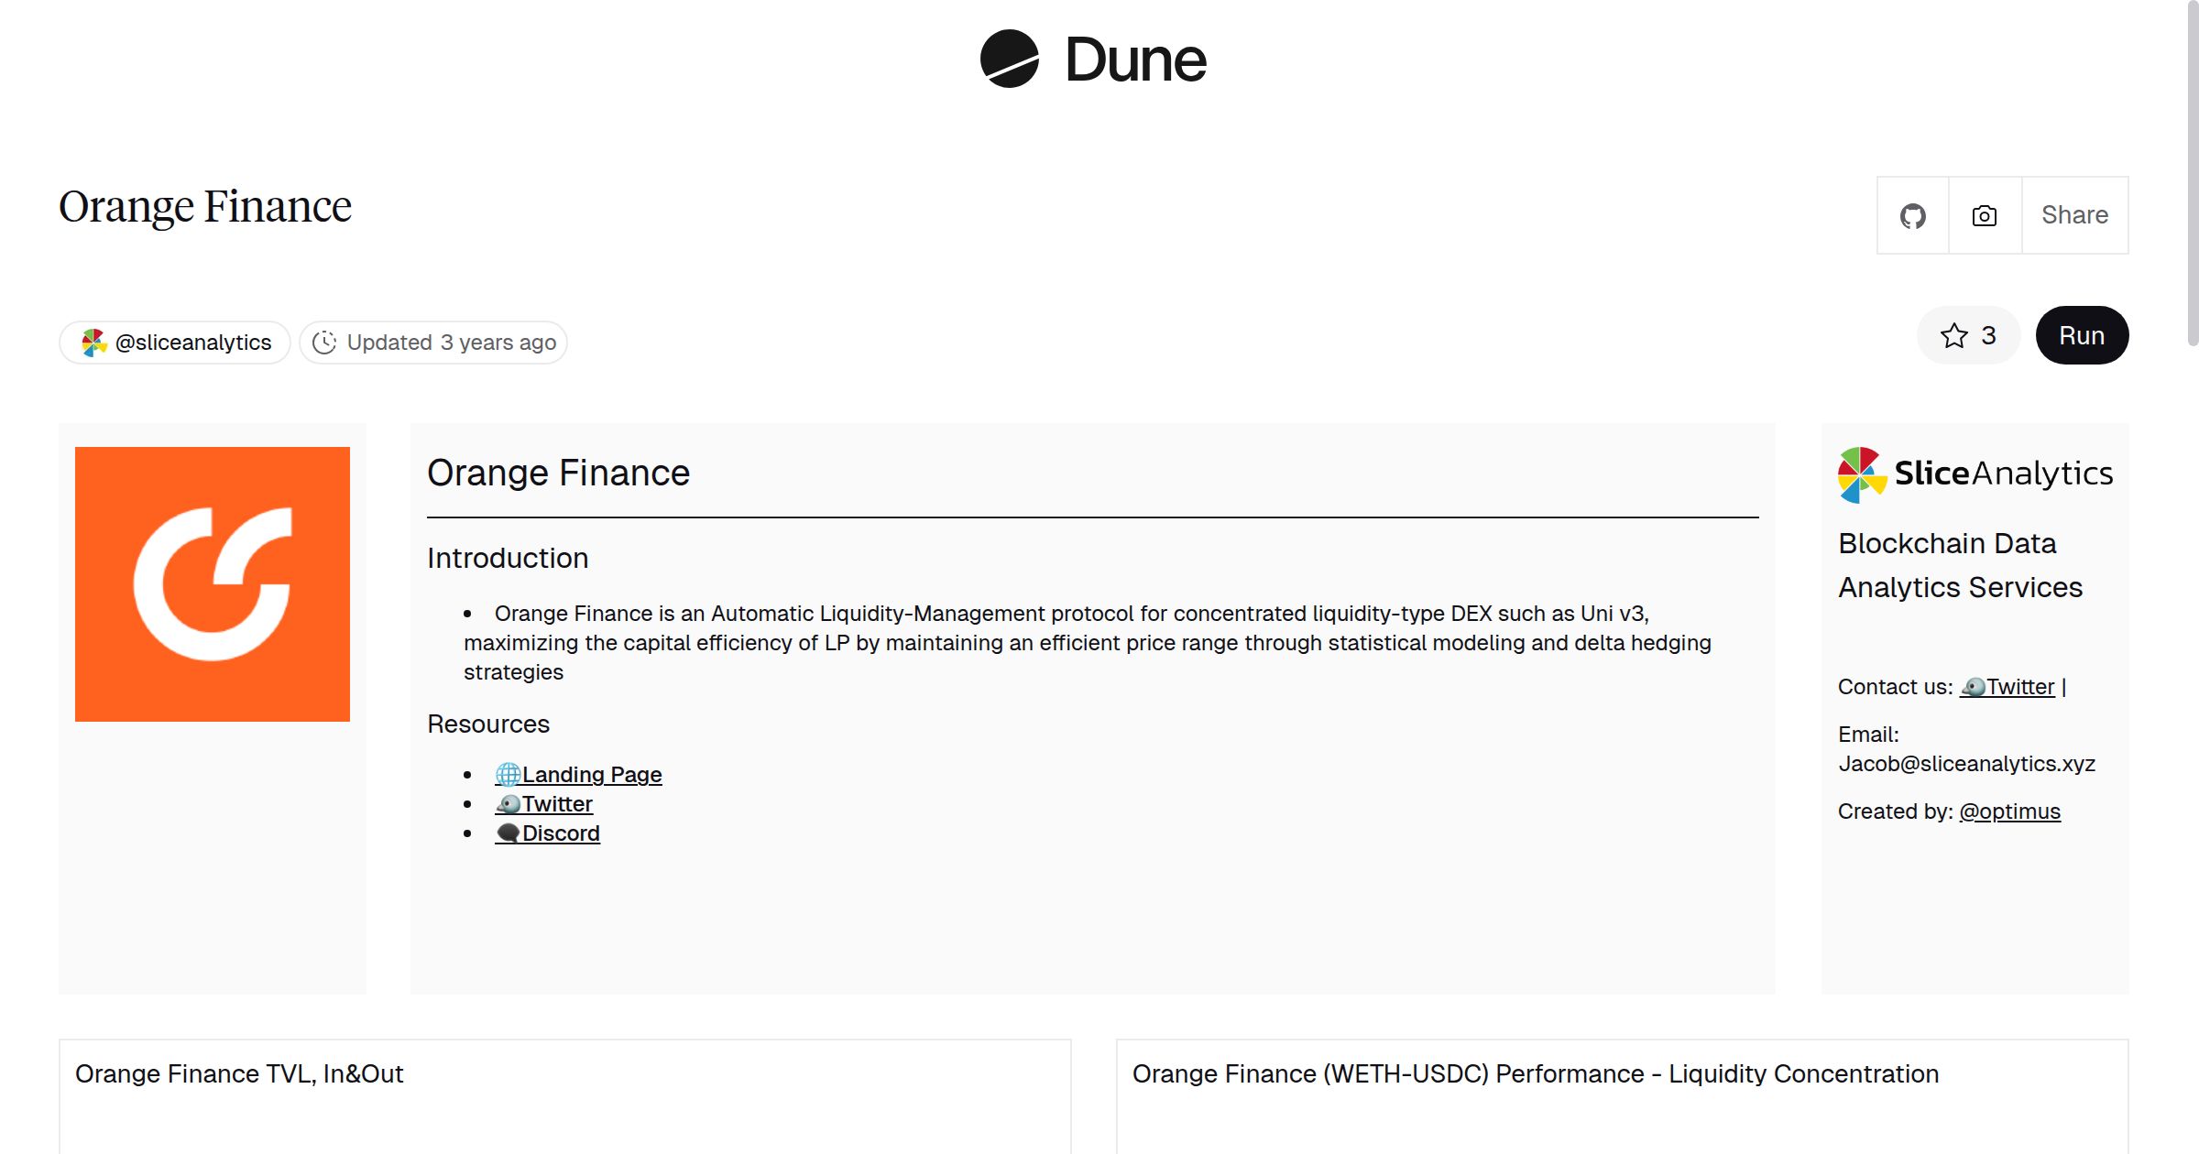The image size is (2199, 1154).
Task: Click the orange Orange Finance logo image
Action: (x=212, y=583)
